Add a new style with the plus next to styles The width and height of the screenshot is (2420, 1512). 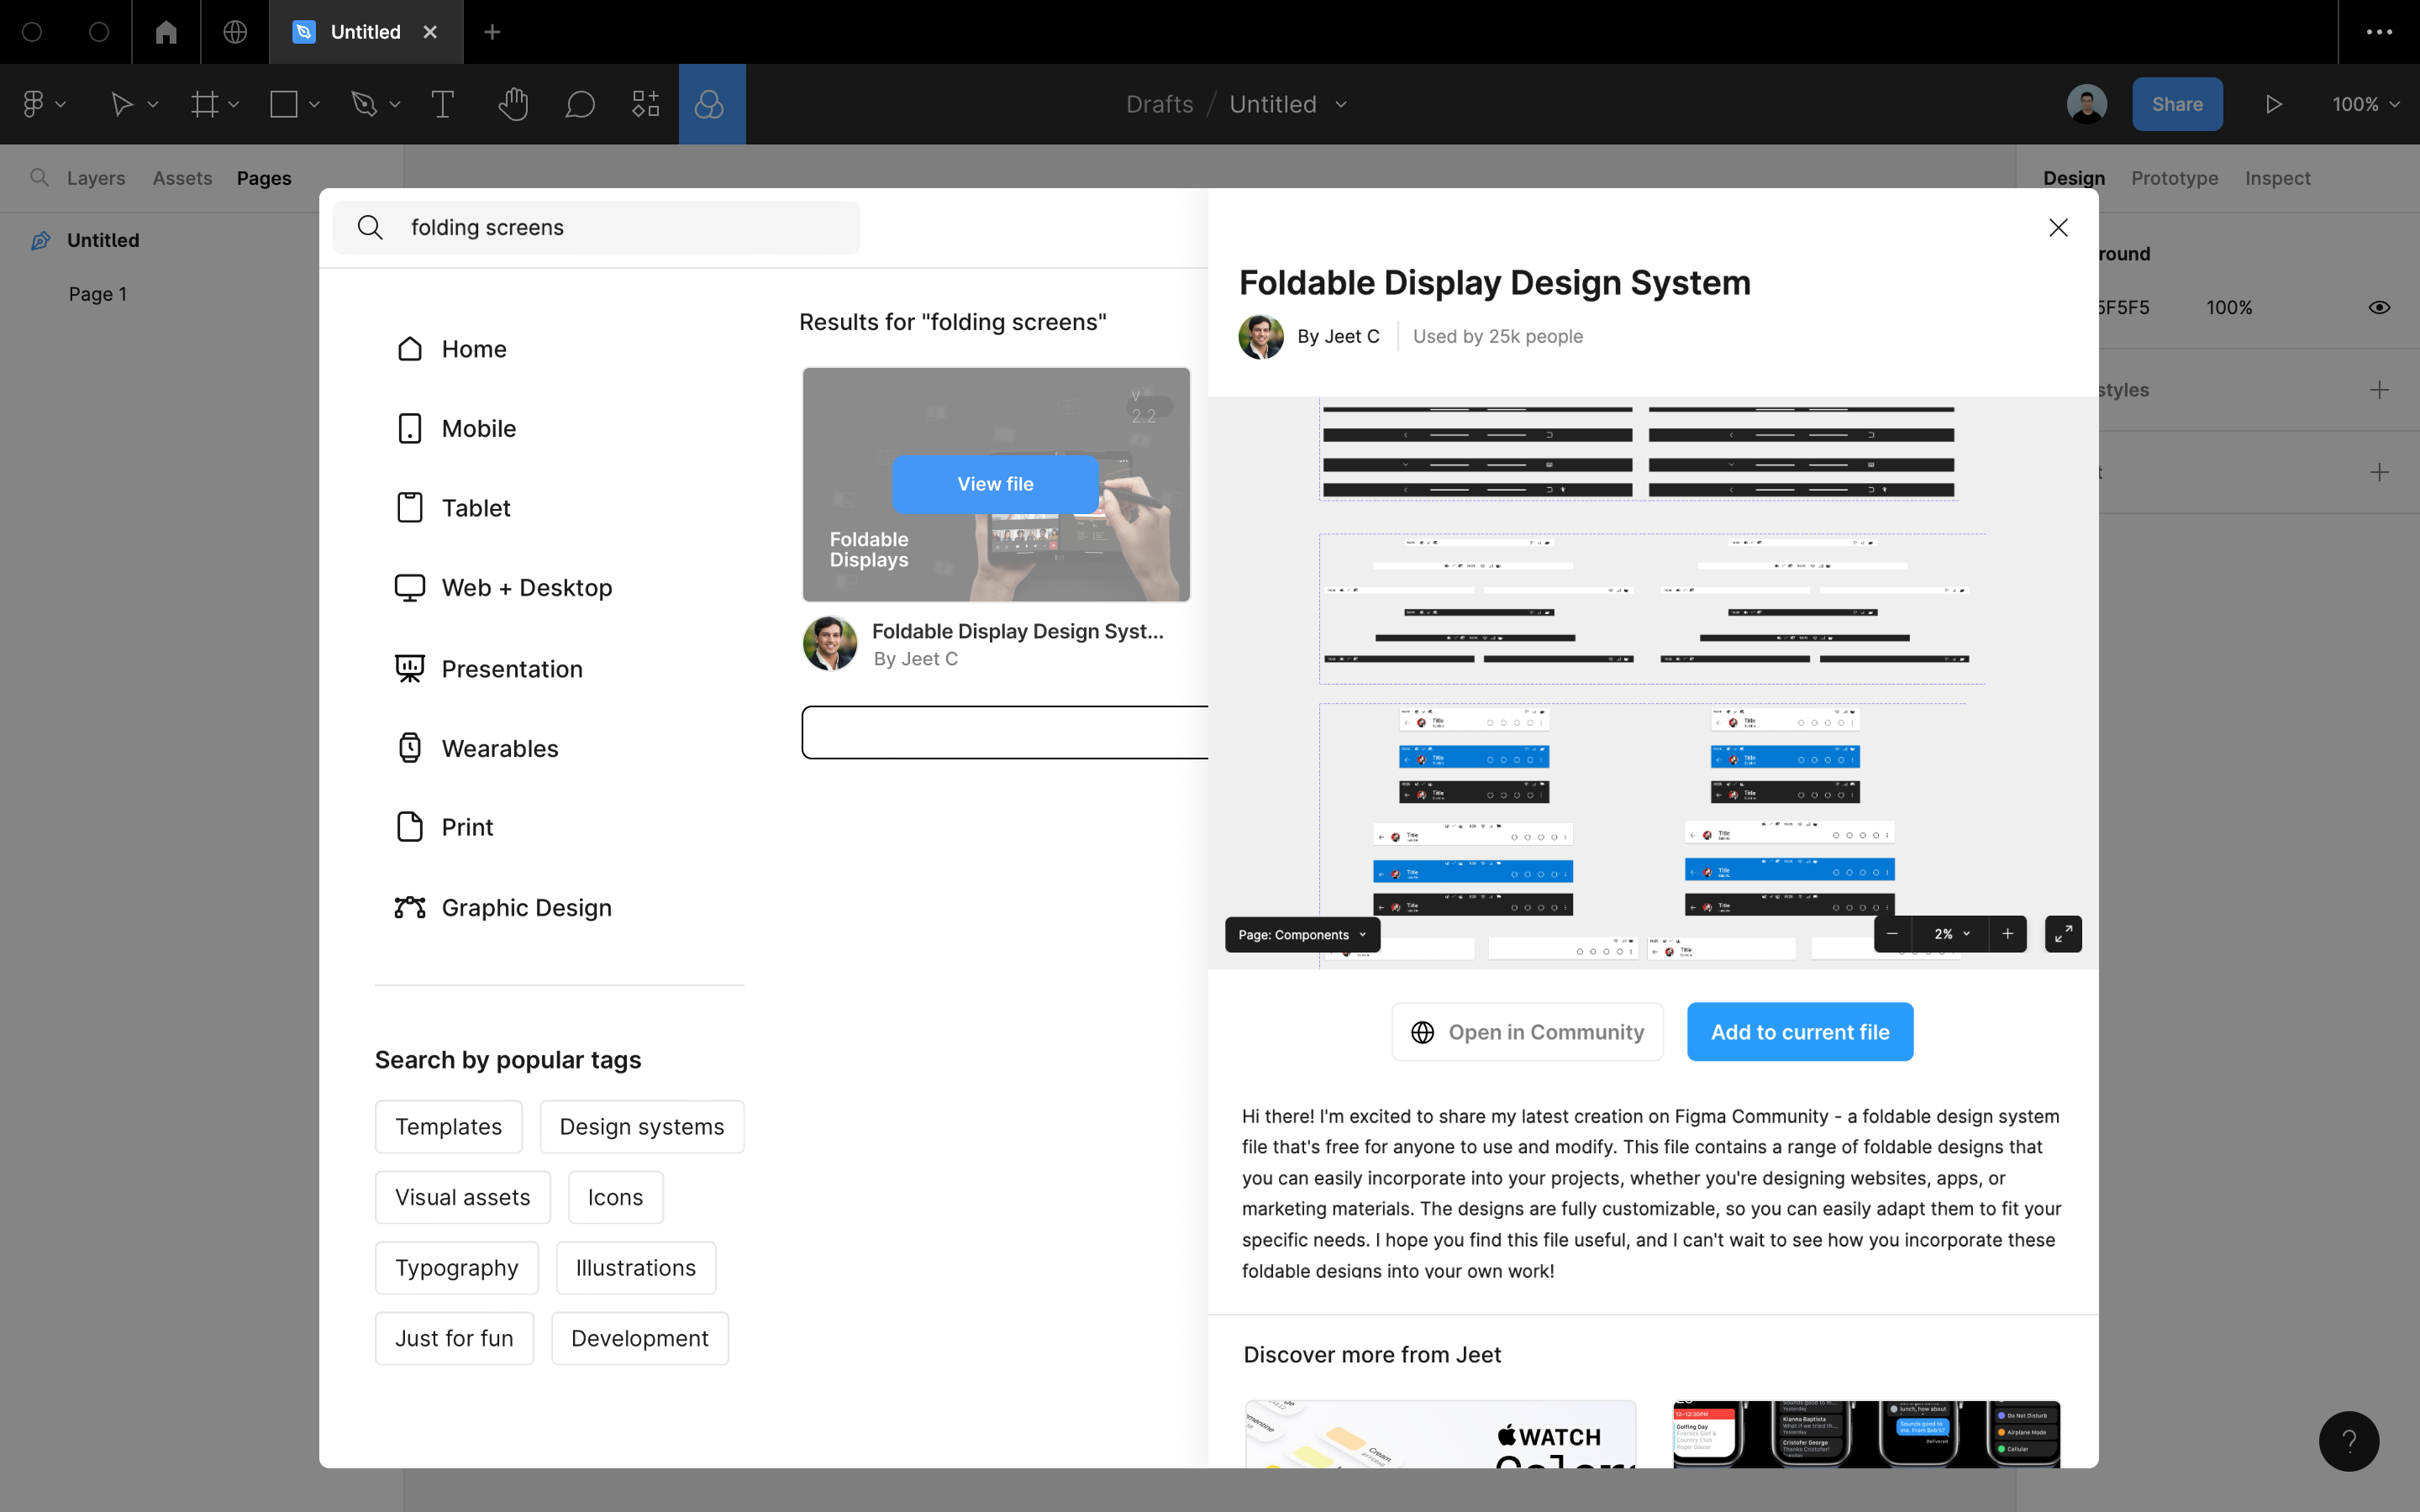tap(2379, 390)
